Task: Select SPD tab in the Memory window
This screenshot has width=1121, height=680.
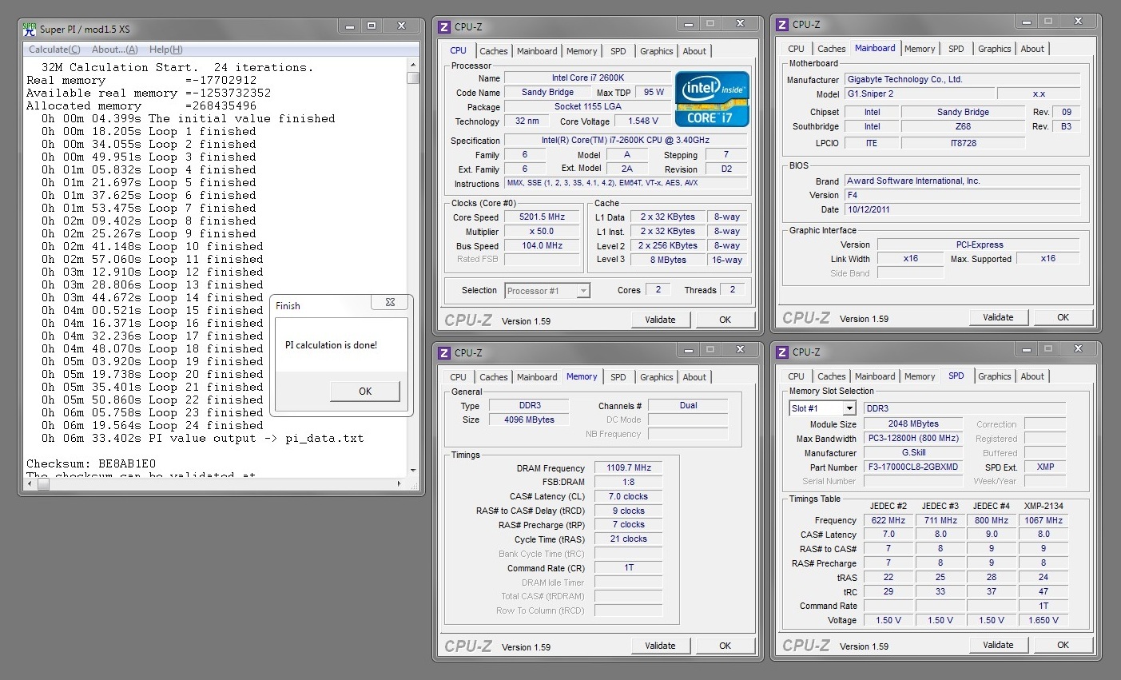Action: click(x=618, y=377)
